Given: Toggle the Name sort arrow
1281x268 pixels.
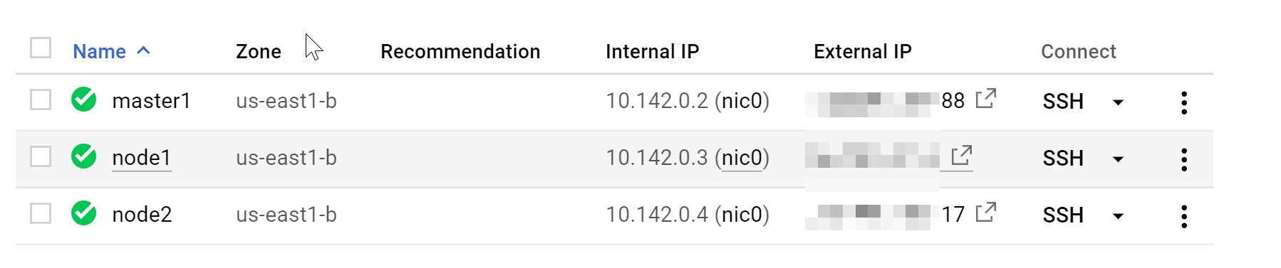Looking at the screenshot, I should pos(143,50).
